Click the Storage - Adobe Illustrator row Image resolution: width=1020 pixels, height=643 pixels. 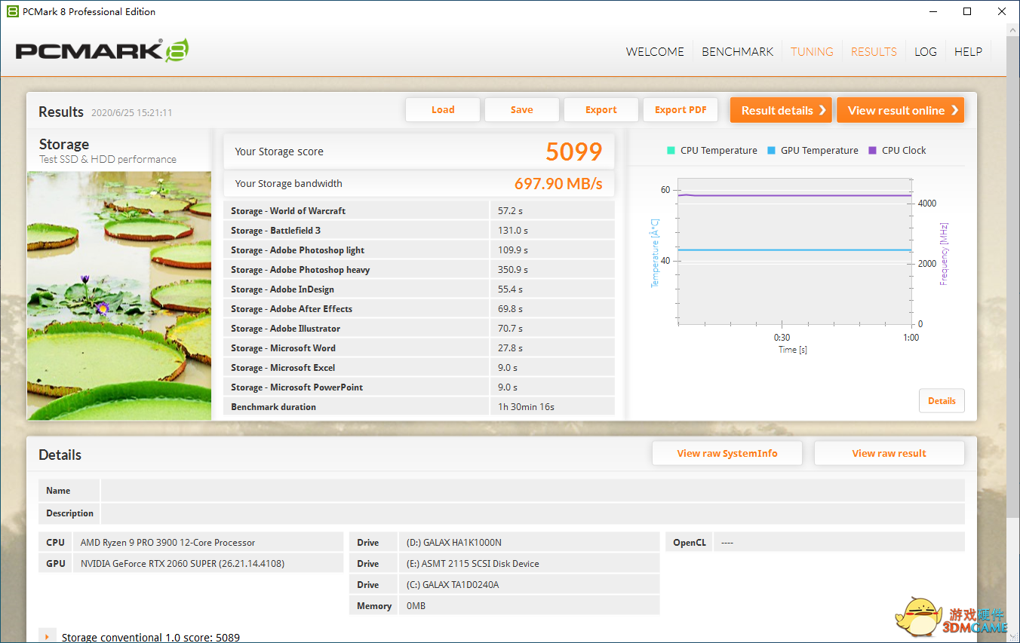[x=419, y=329]
